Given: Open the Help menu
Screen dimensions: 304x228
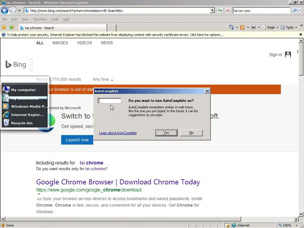Looking at the screenshot, I should (66, 19).
